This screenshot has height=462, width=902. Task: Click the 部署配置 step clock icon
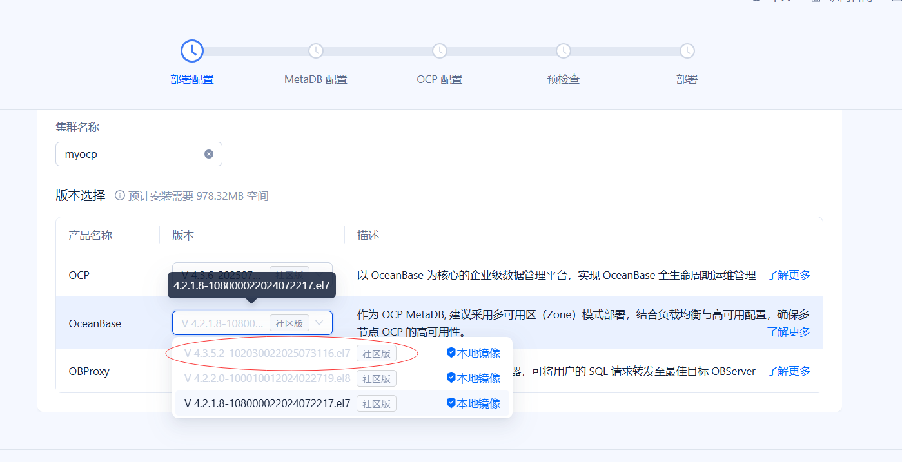192,51
